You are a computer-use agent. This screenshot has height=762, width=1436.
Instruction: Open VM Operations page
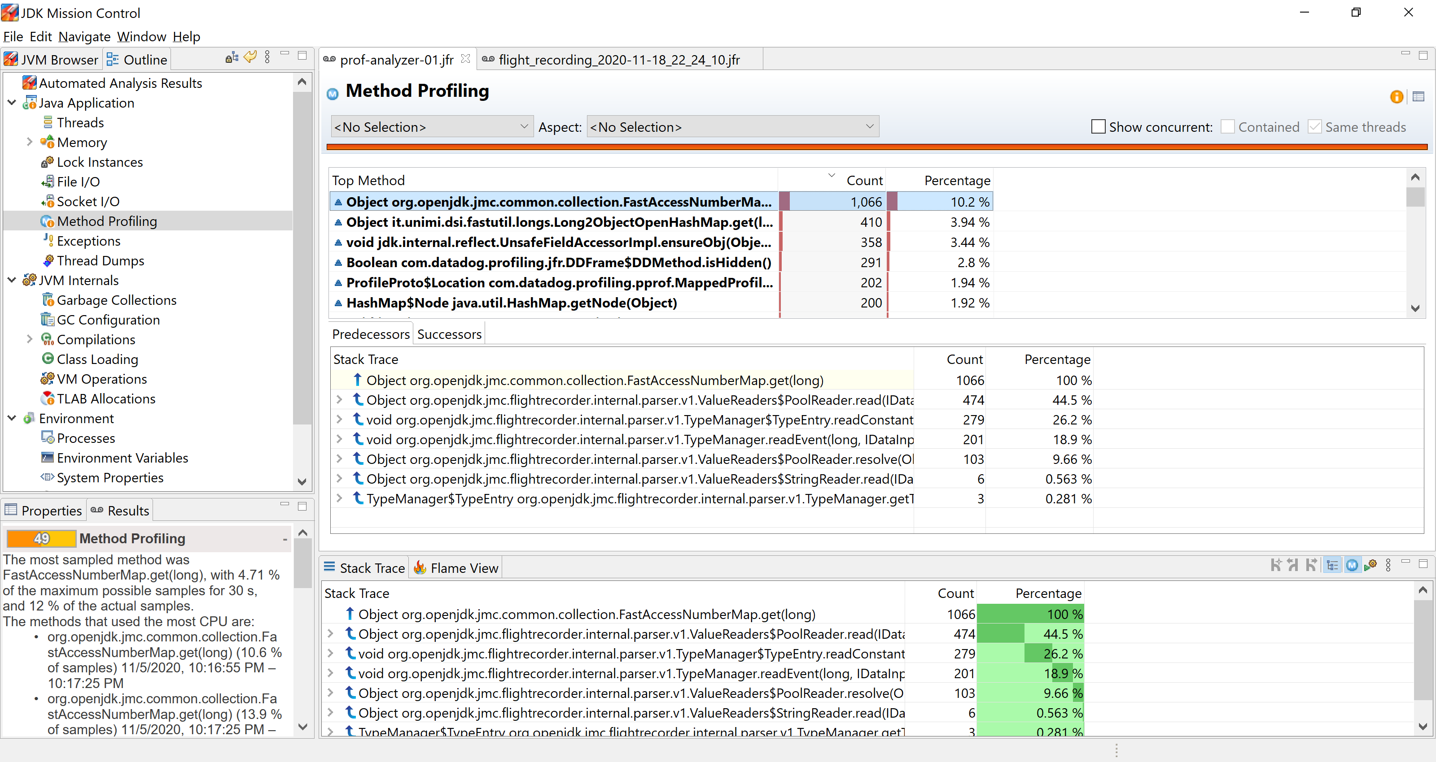[102, 379]
